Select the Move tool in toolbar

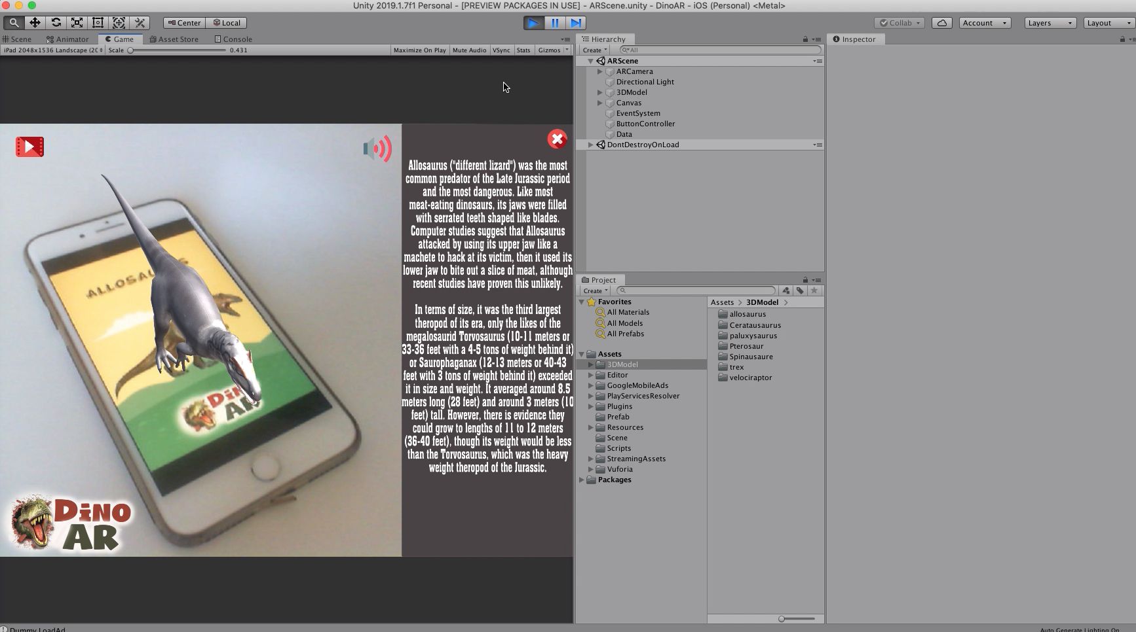[35, 22]
